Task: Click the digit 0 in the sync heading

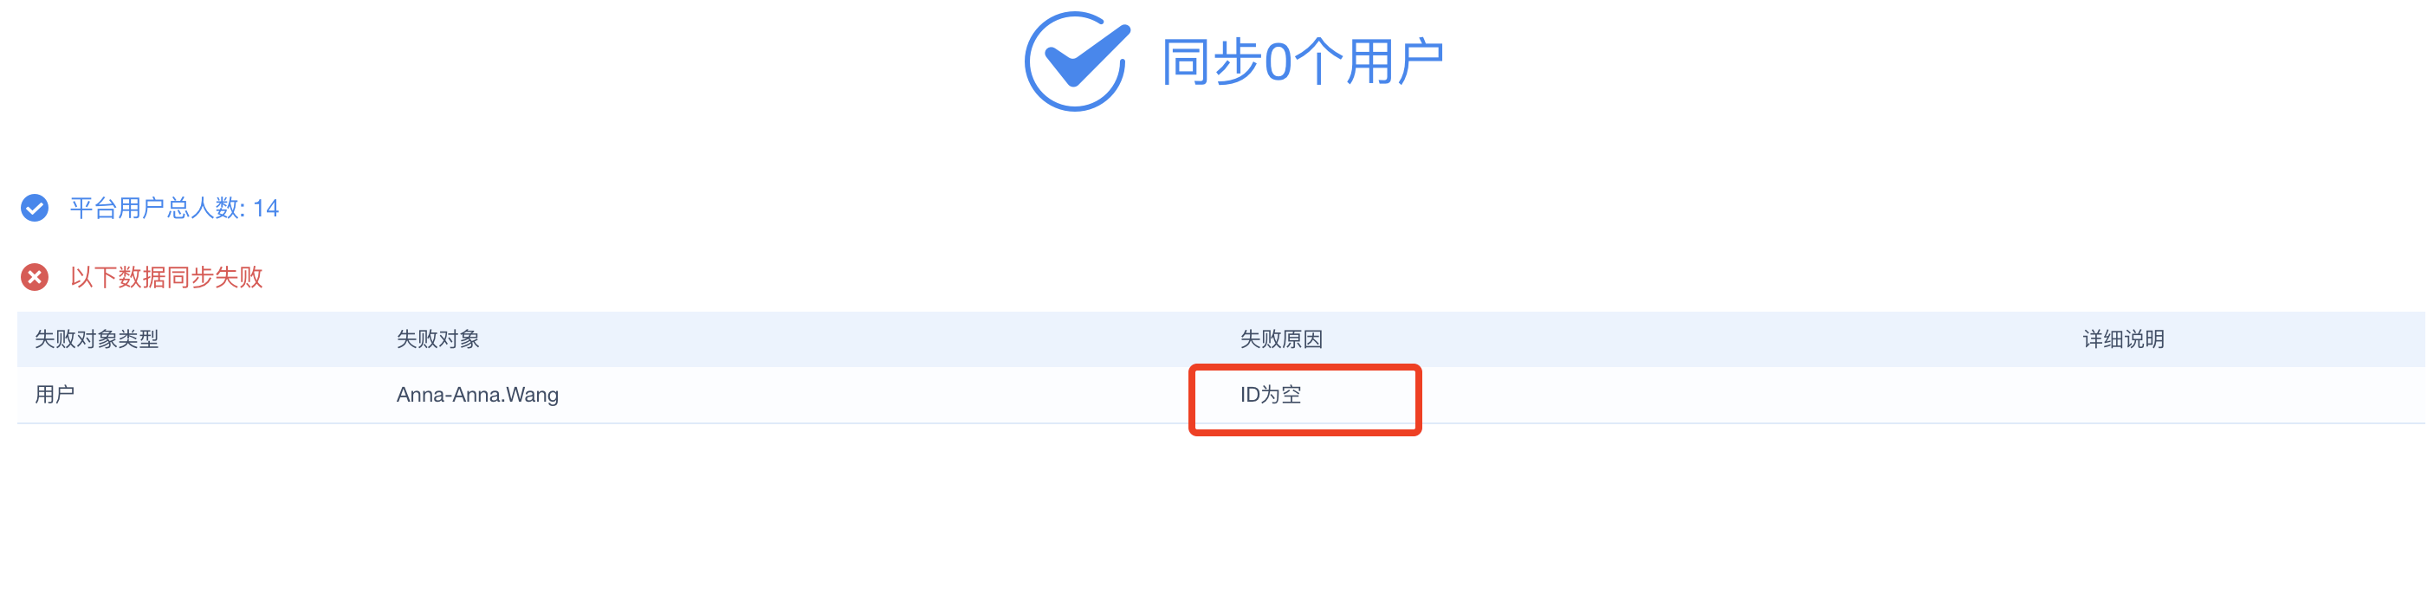Action: (x=1278, y=63)
